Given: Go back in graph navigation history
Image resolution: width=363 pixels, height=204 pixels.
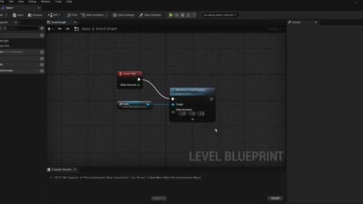Looking at the screenshot, I should [60, 29].
